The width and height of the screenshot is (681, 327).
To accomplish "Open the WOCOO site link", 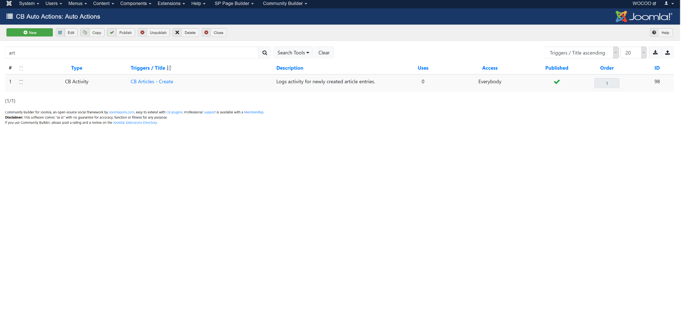I will 644,3.
